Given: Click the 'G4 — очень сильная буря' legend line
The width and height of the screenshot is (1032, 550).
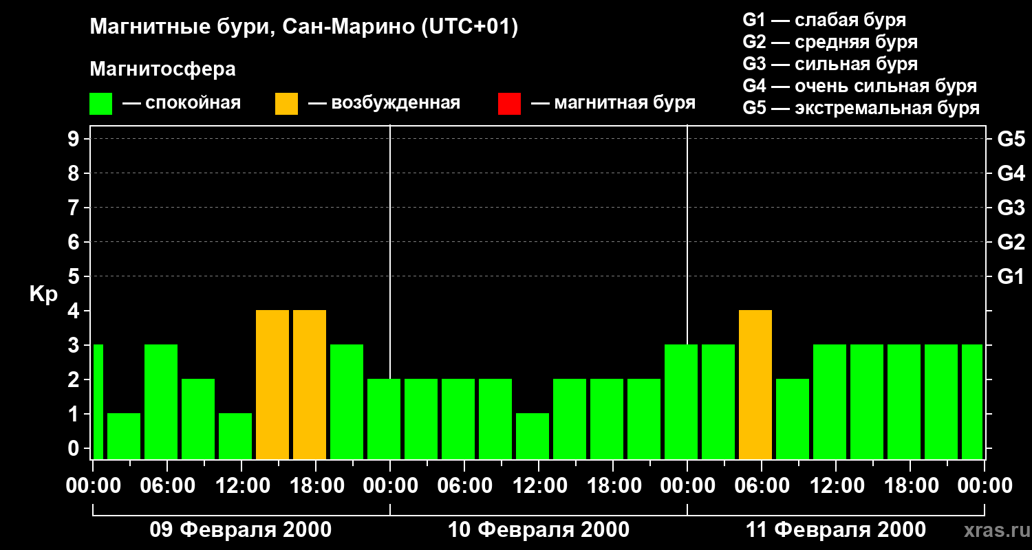Looking at the screenshot, I should coord(859,86).
